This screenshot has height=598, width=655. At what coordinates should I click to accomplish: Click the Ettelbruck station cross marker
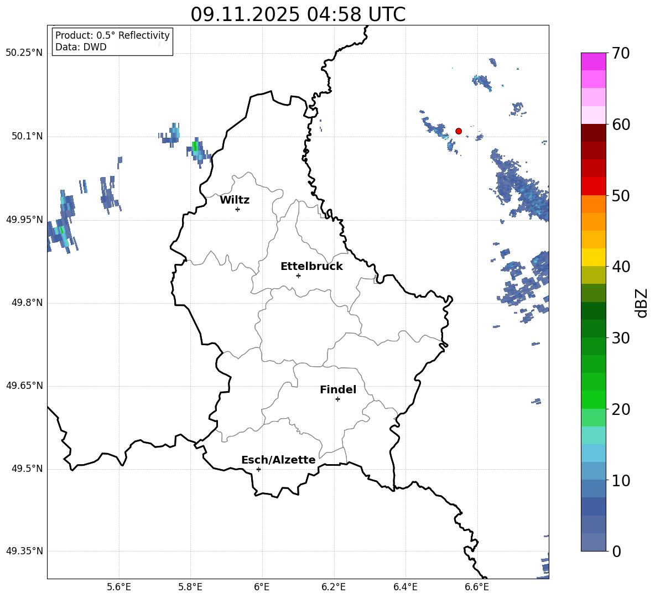click(298, 275)
